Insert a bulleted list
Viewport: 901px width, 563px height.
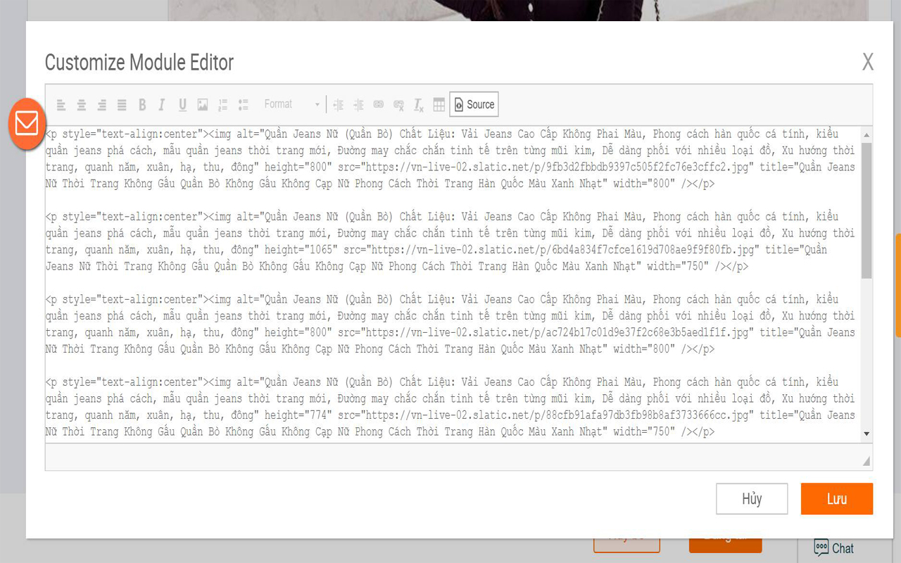243,105
